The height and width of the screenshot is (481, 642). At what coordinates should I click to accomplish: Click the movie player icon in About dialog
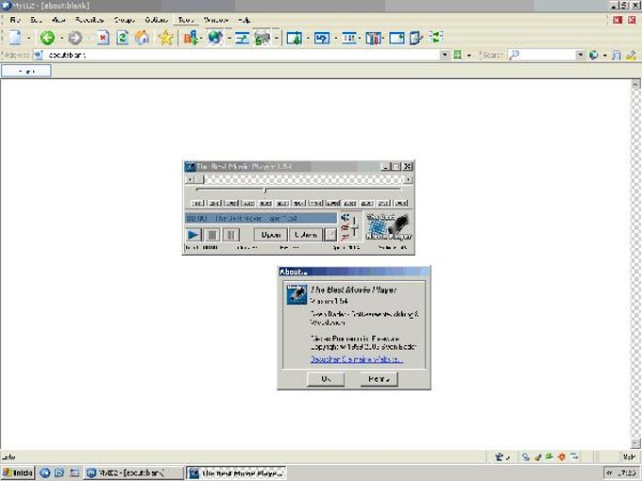point(296,294)
